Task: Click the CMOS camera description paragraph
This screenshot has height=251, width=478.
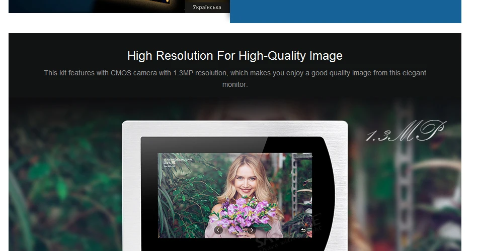Action: click(235, 78)
